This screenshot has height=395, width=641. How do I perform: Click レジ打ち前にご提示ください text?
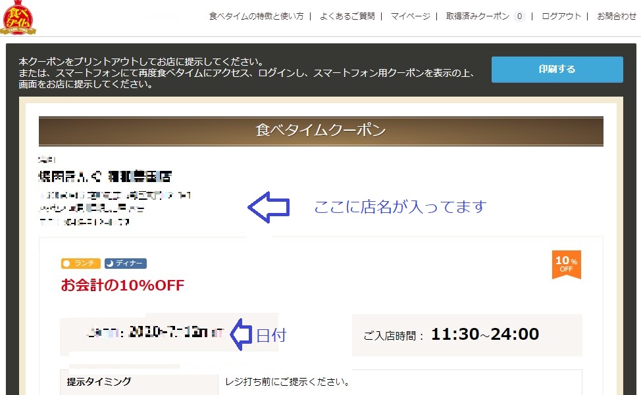[x=288, y=382]
